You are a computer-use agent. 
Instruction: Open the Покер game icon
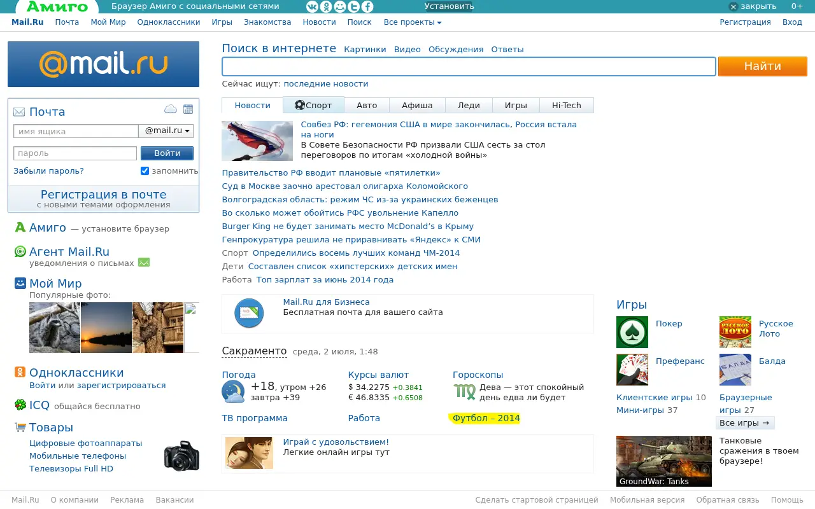(x=632, y=332)
